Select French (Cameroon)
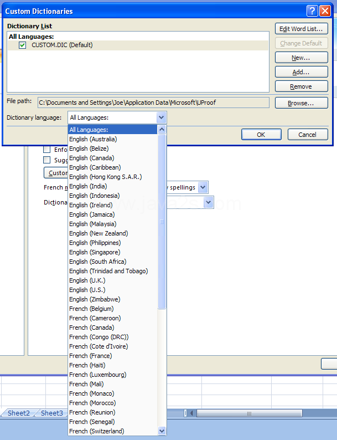This screenshot has height=440, width=337. [113, 318]
